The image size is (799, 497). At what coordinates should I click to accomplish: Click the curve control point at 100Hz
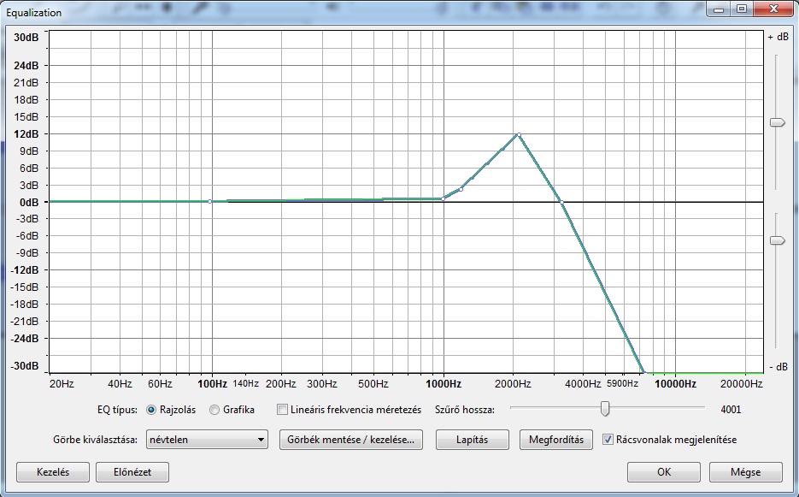(x=210, y=201)
